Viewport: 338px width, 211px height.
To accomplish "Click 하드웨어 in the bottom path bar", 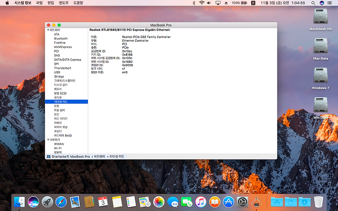I will tap(100, 157).
